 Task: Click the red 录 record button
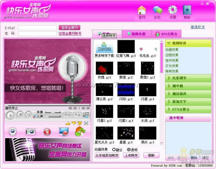(x=47, y=132)
